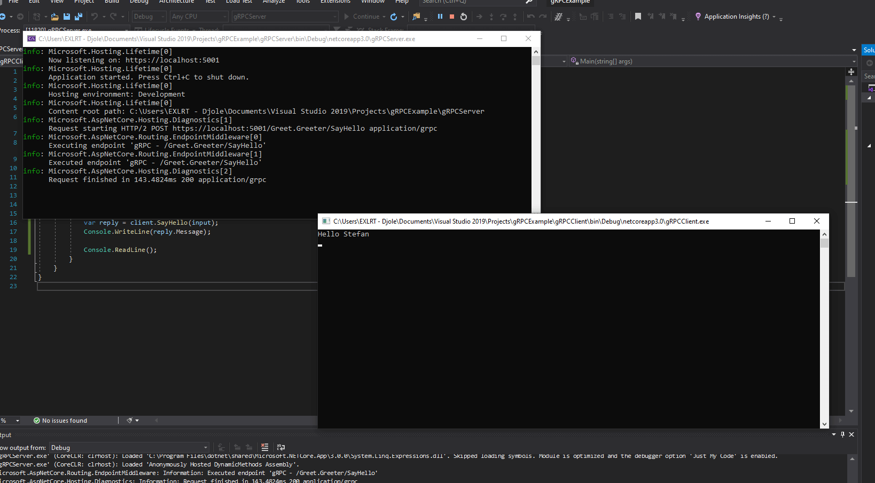Open the Application Insights dropdown arrow
875x483 pixels.
click(x=774, y=17)
